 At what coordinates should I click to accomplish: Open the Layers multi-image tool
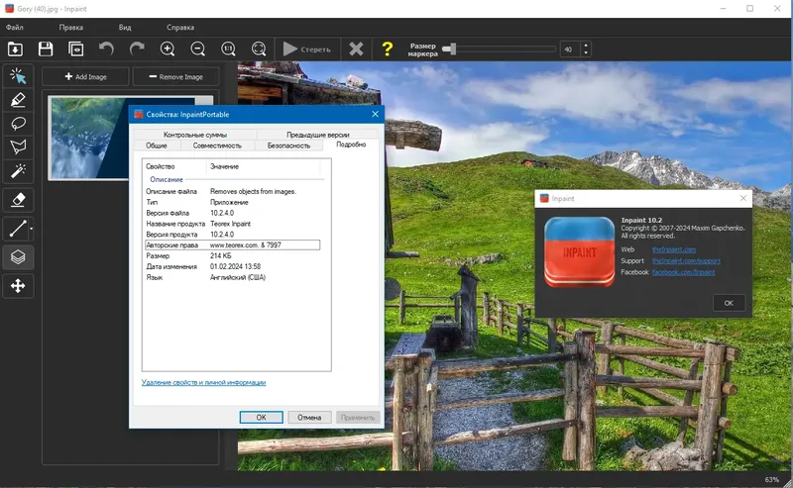tap(18, 257)
